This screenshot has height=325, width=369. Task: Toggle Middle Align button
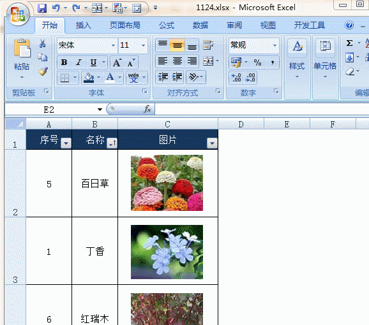[177, 45]
